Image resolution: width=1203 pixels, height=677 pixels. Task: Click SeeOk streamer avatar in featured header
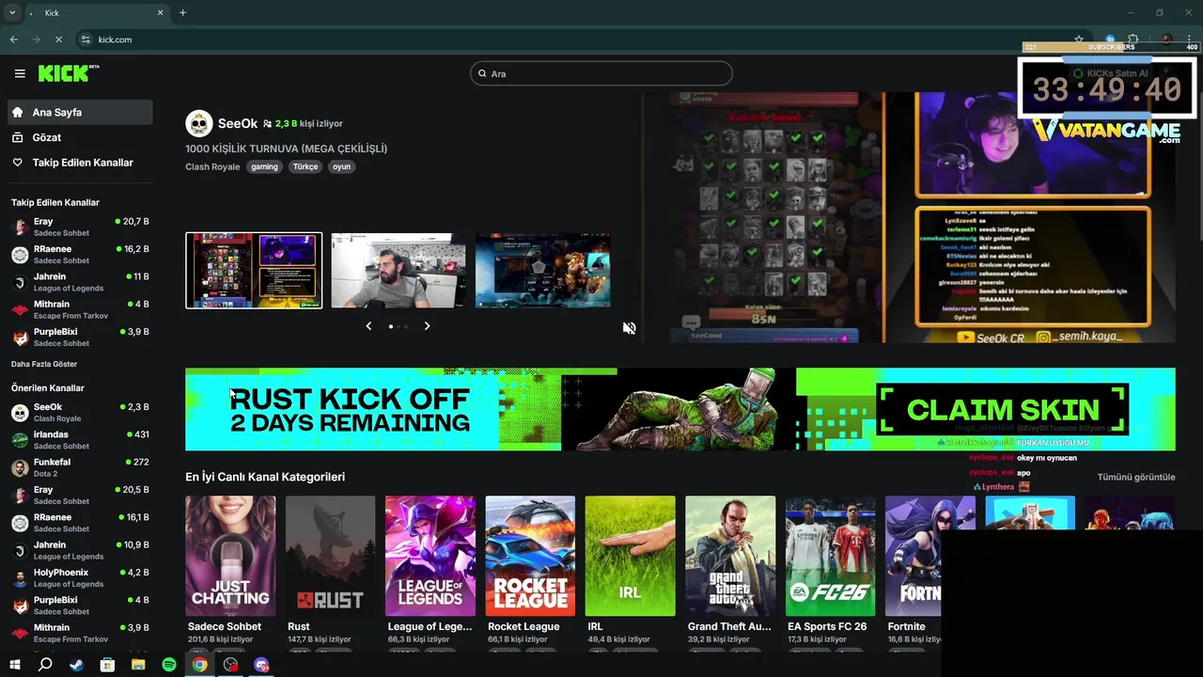198,123
